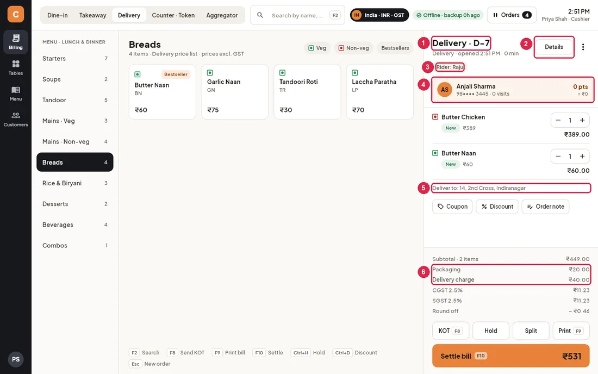Focus the search by name field
The height and width of the screenshot is (374, 598).
click(x=297, y=15)
